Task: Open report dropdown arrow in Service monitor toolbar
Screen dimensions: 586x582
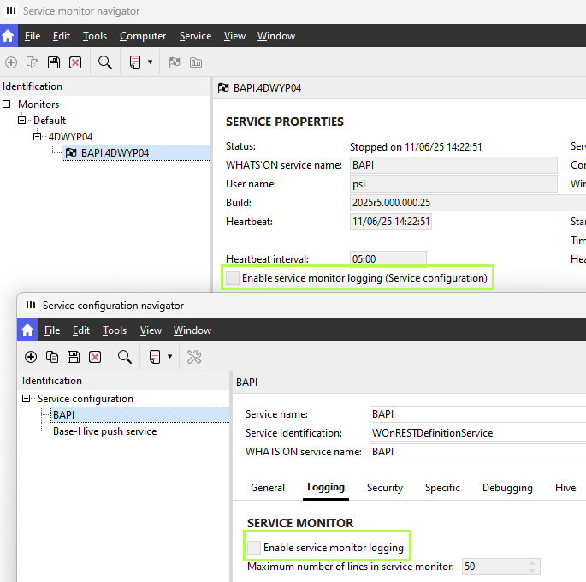Action: click(x=151, y=62)
